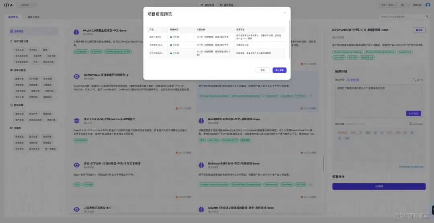Click the 立即部署 button

click(379, 186)
